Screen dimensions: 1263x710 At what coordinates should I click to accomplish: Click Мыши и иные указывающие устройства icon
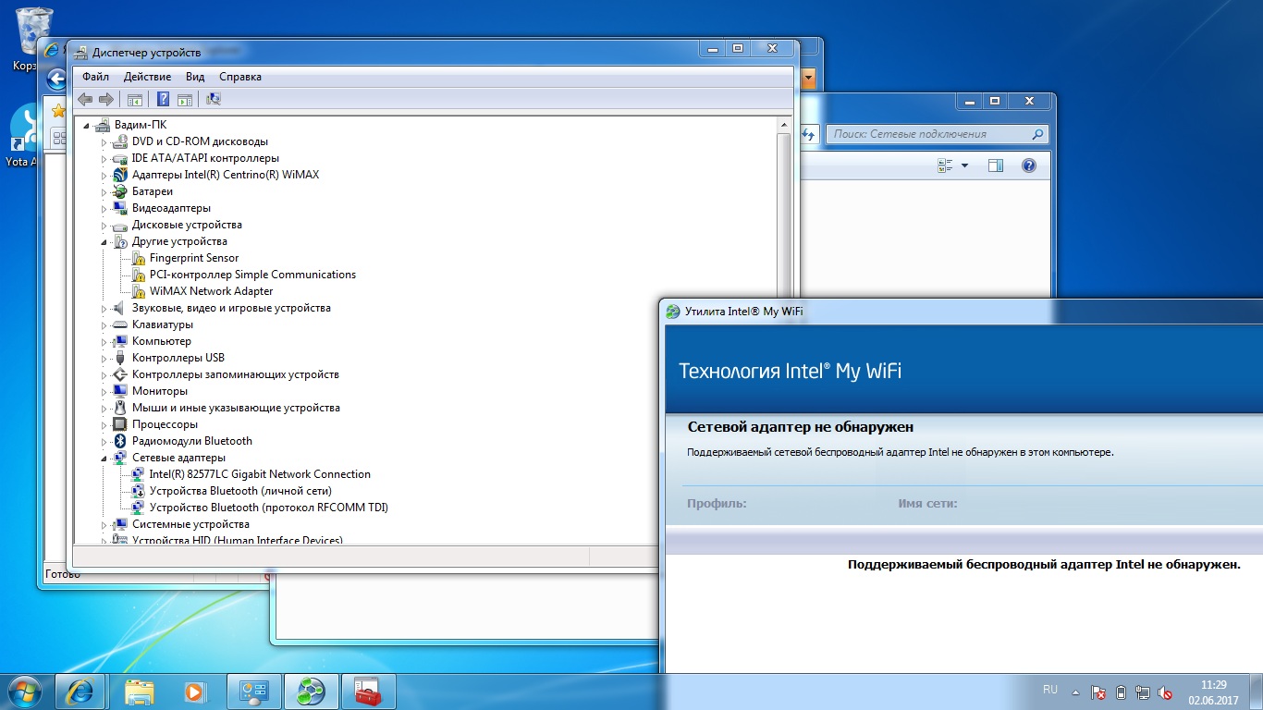119,408
